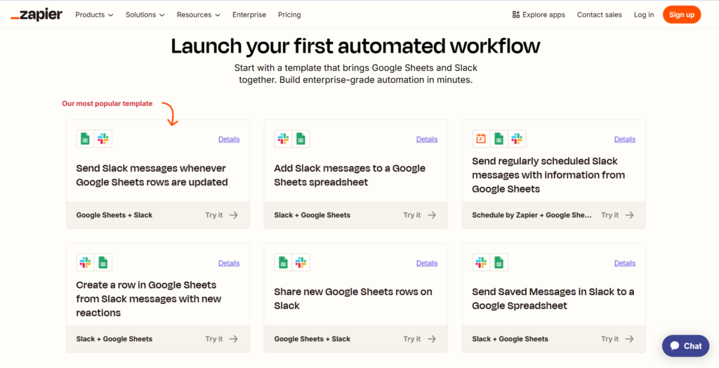719x368 pixels.
Task: Click Slack icon on most popular template card
Action: tap(103, 138)
